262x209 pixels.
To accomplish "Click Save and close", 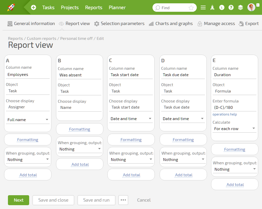I will click(x=53, y=200).
